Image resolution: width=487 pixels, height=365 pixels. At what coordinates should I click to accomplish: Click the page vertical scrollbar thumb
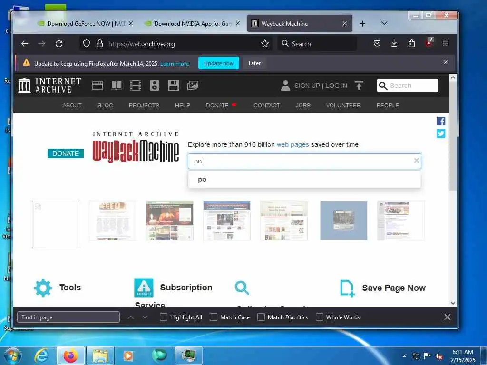pyautogui.click(x=453, y=136)
